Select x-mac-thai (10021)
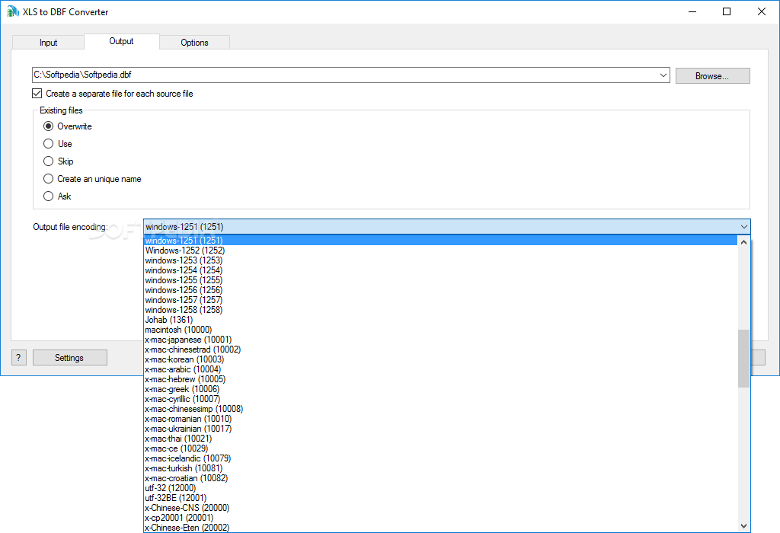The image size is (780, 533). point(440,439)
